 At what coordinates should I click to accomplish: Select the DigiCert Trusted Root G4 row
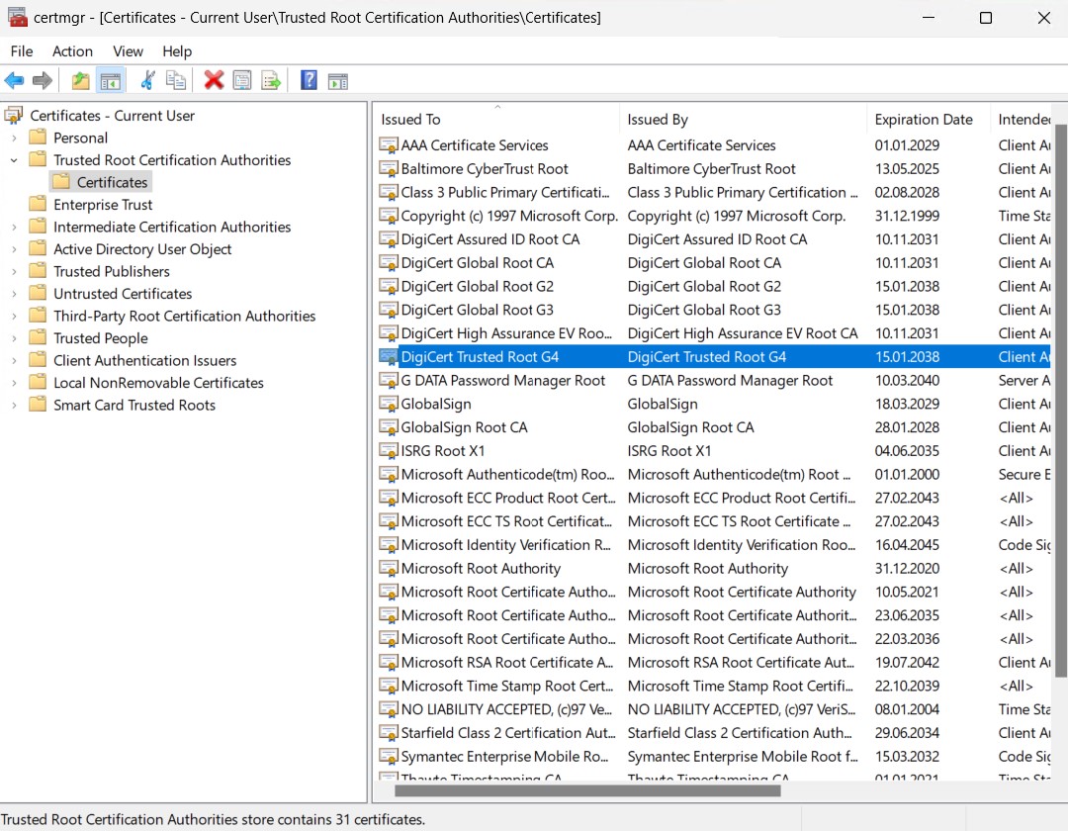[713, 357]
